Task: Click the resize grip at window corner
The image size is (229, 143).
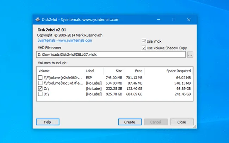Action: click(194, 127)
